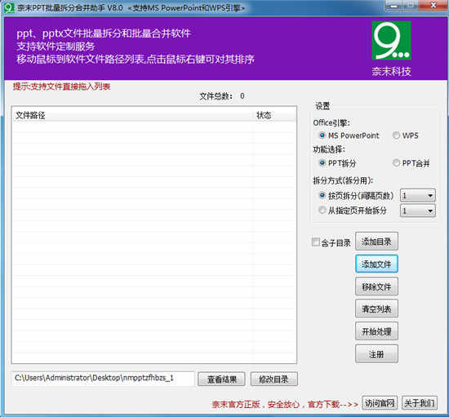
Task: Open the 从指定页开始拆分 page number dropdown
Action: point(418,211)
